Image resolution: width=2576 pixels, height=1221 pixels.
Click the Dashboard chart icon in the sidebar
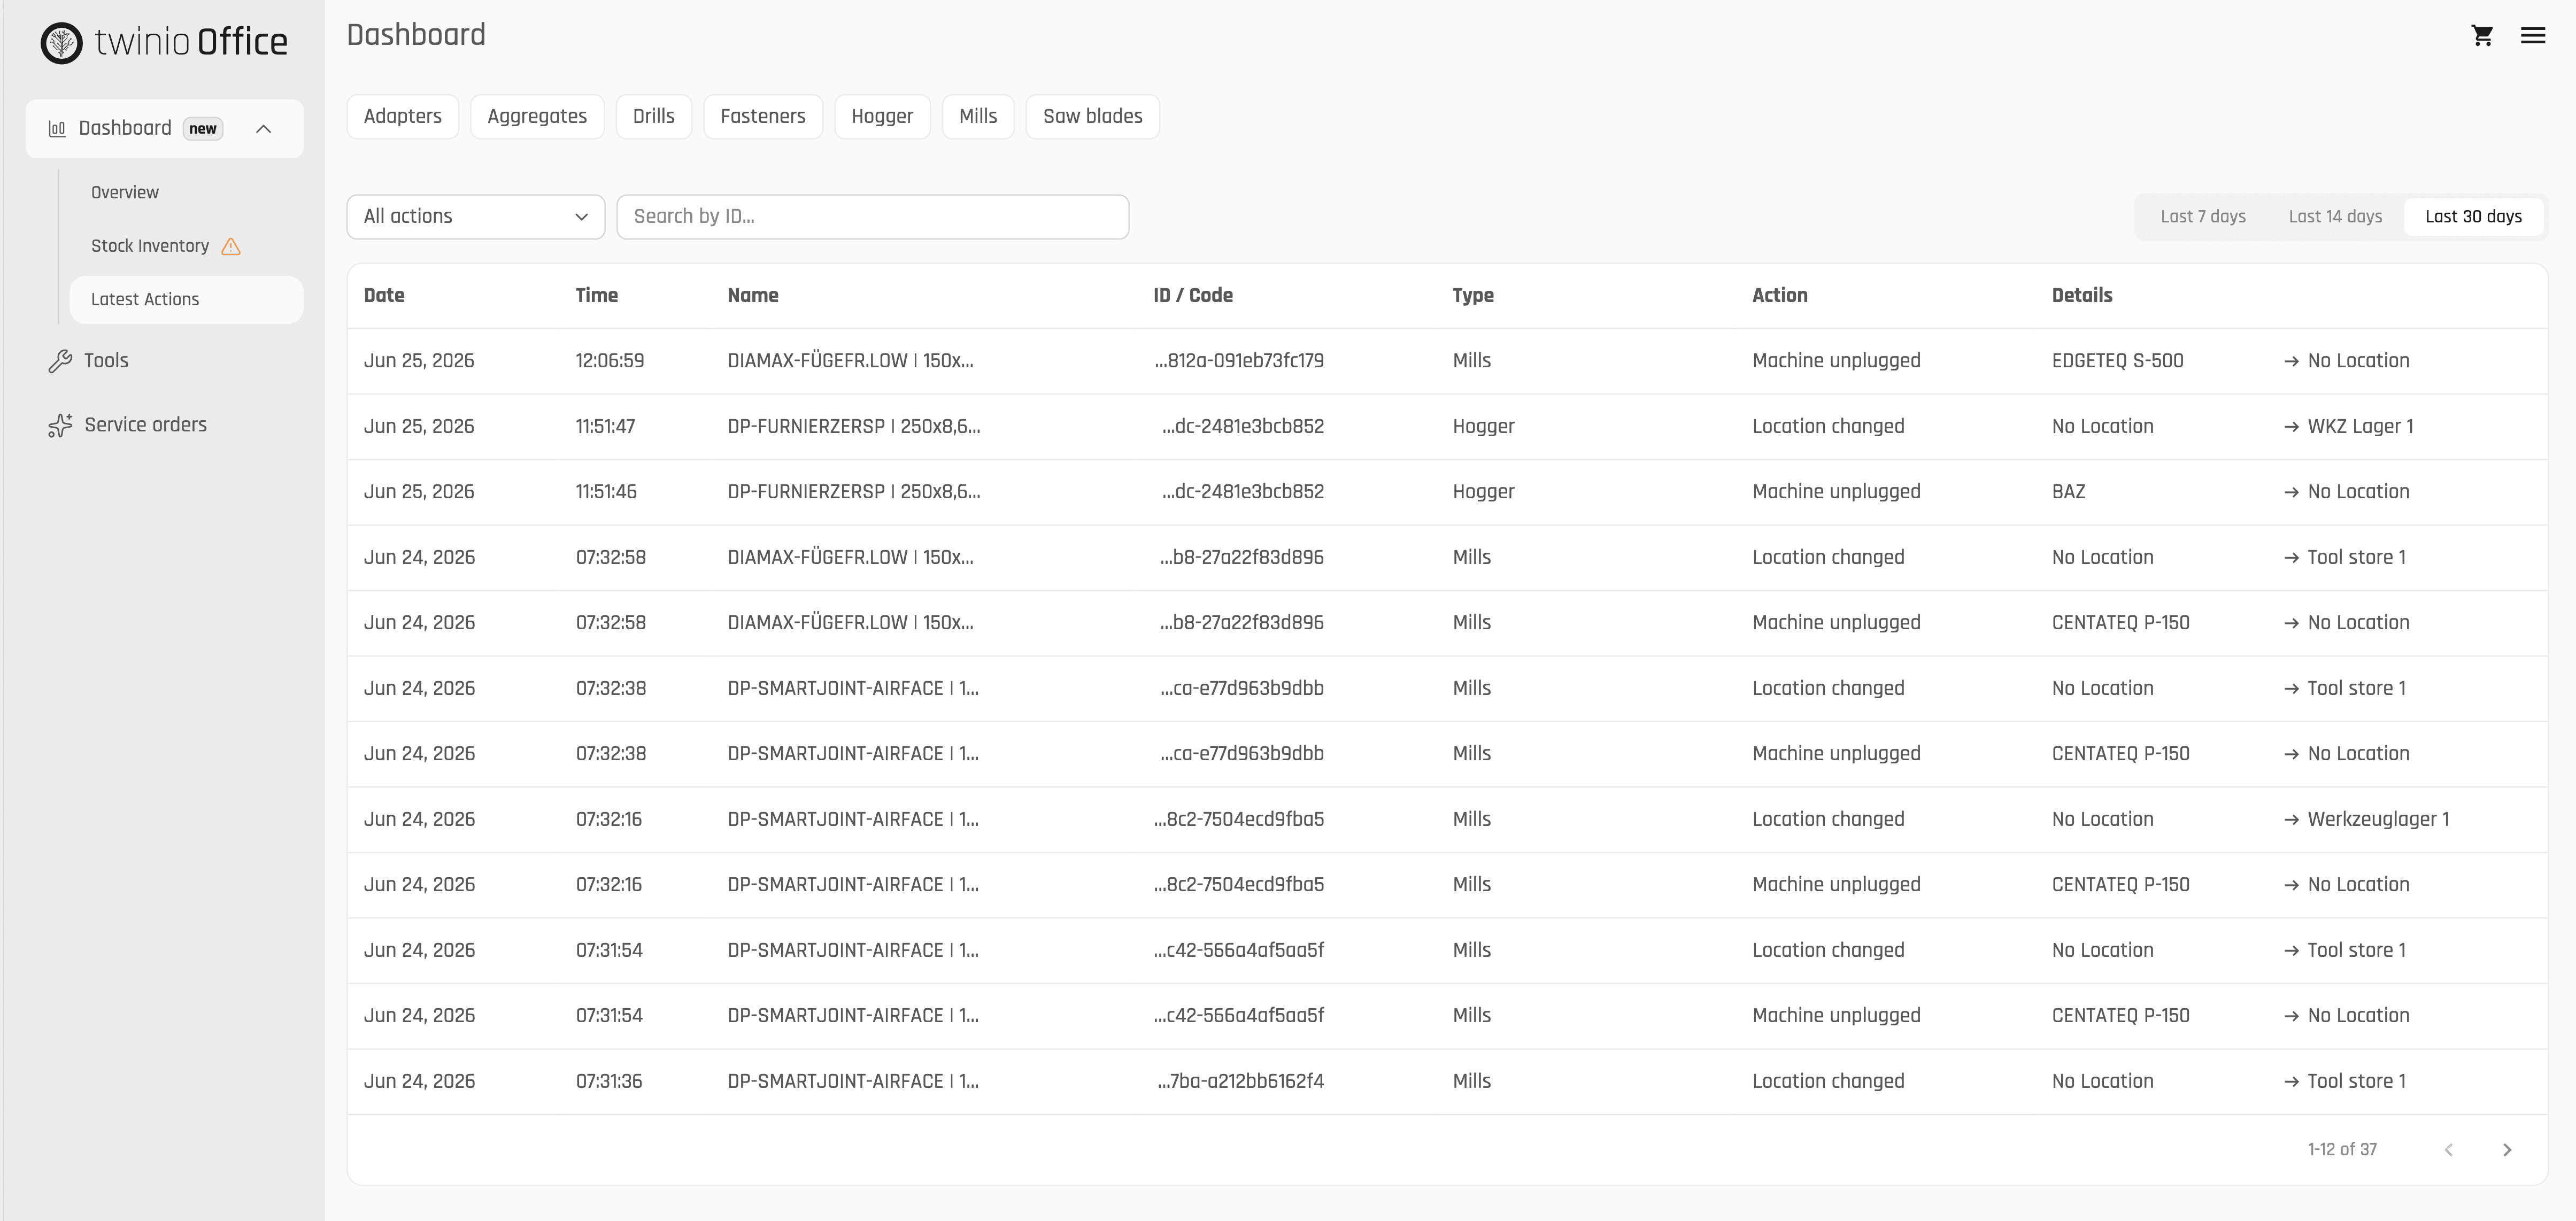click(x=57, y=129)
